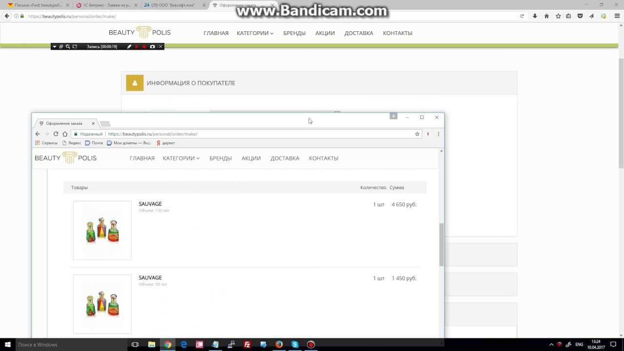Bookmark page with Chrome's star icon
The height and width of the screenshot is (351, 624).
tap(417, 134)
